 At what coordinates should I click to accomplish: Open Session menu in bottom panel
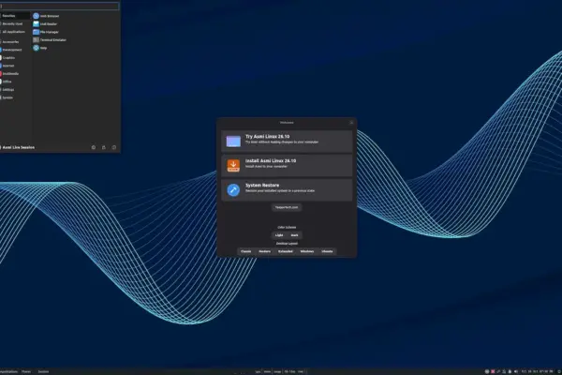click(43, 372)
